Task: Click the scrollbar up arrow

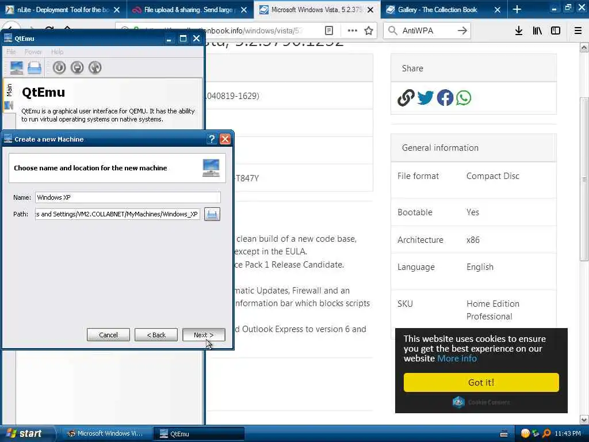Action: (584, 47)
